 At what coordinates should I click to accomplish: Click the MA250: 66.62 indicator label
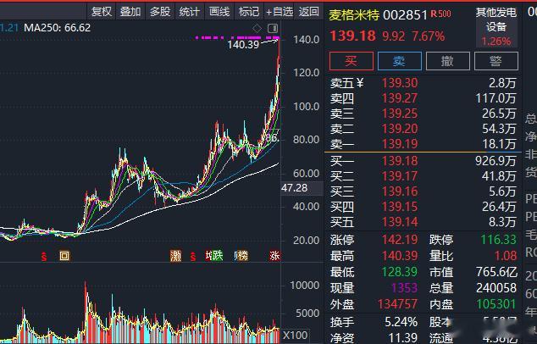click(58, 28)
